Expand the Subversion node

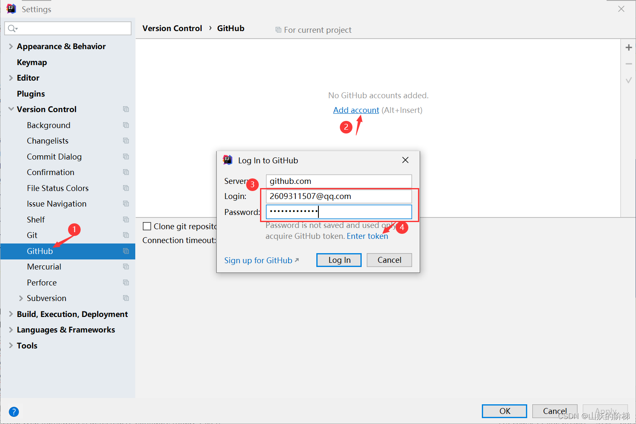21,298
